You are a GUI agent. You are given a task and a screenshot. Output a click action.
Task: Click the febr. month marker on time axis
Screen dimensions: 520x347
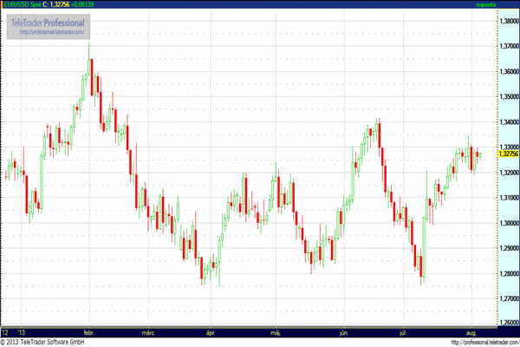(89, 333)
